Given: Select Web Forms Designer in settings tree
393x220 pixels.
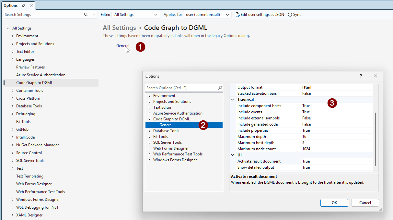Looking at the screenshot, I should [34, 184].
